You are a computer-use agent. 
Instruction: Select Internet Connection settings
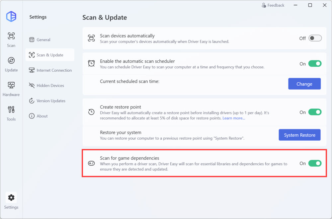pyautogui.click(x=54, y=70)
